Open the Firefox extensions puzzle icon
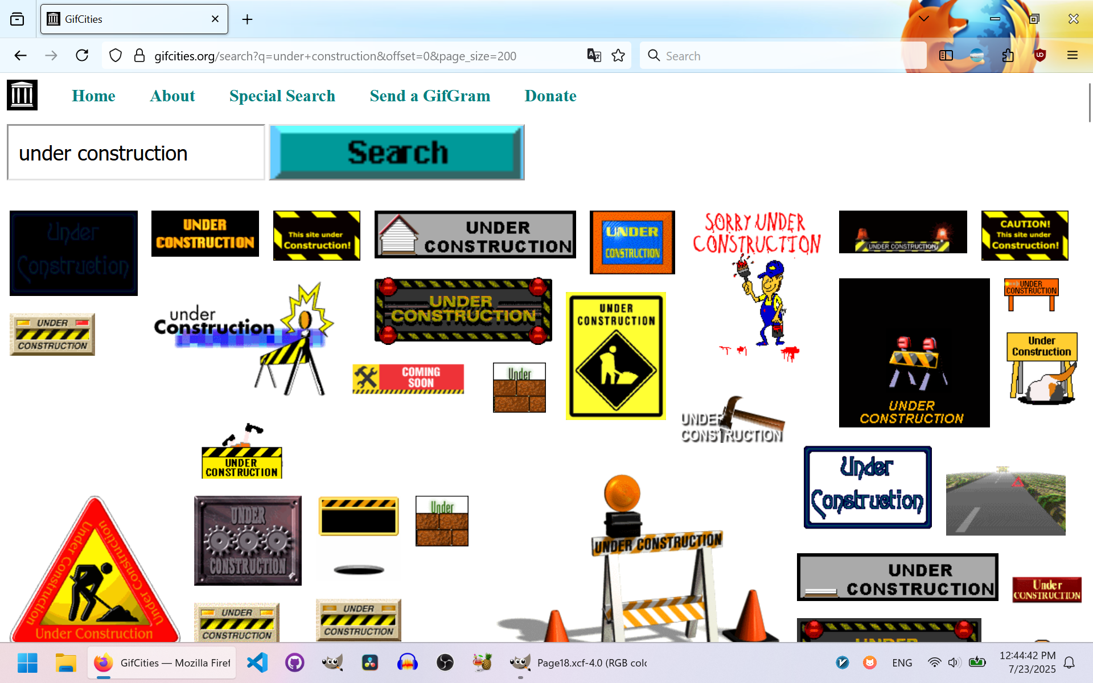1093x683 pixels. pos(1008,55)
